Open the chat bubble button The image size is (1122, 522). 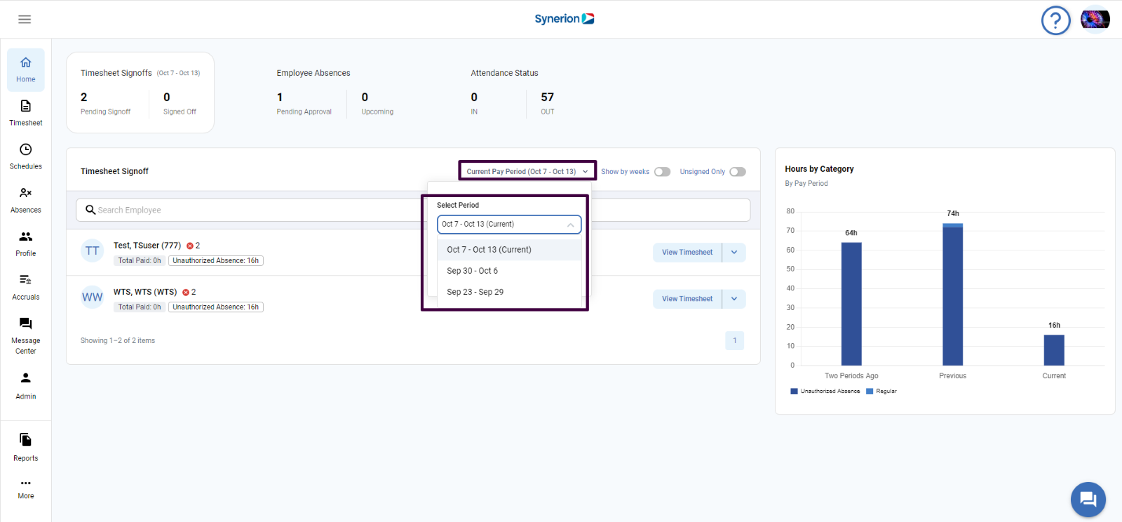click(1088, 500)
